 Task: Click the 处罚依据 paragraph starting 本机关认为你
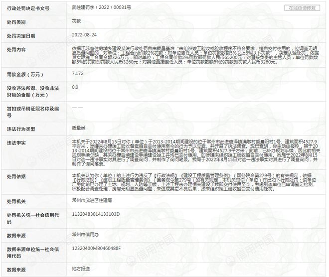[x=194, y=182]
